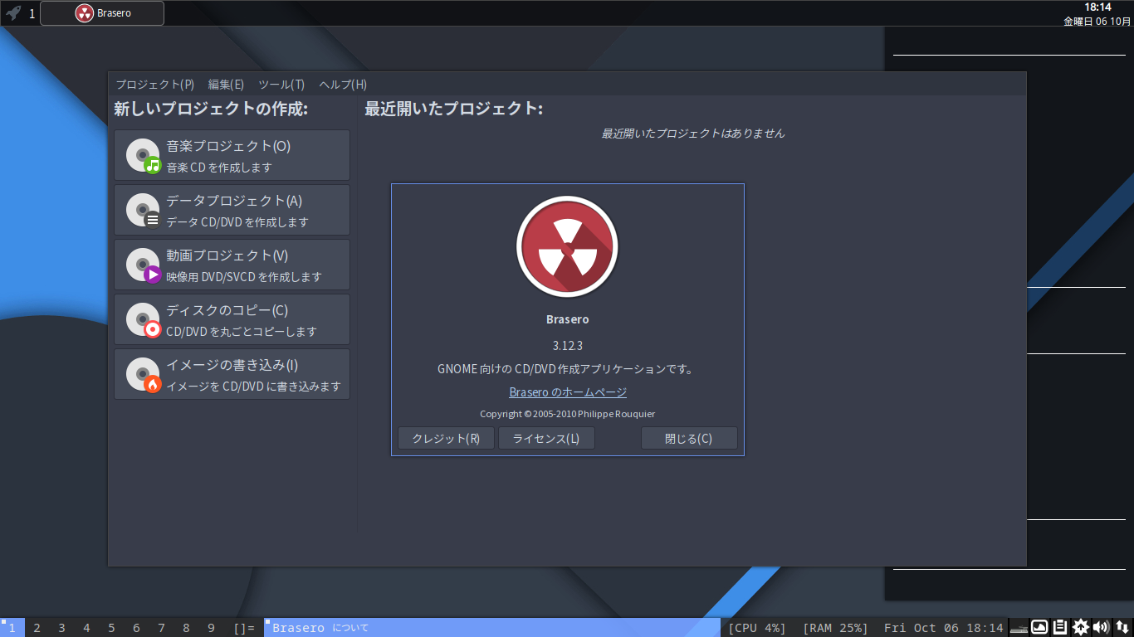This screenshot has width=1134, height=637.
Task: Click the workspace number 1 in top panel
Action: pos(32,13)
